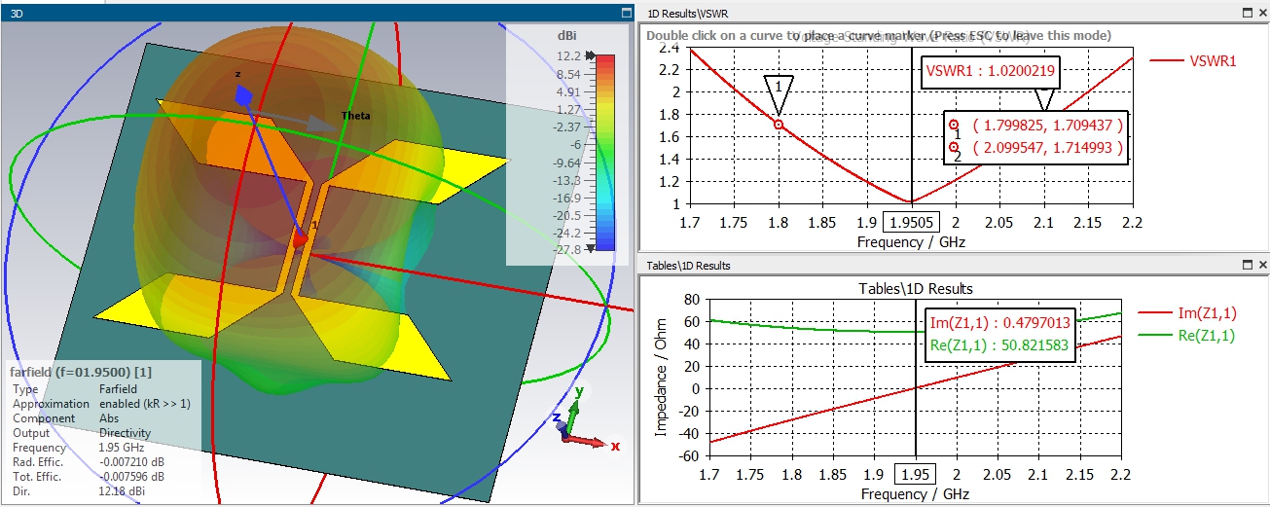Viewport: 1270px width, 507px height.
Task: Close the Tables\1D Results window
Action: [1263, 265]
